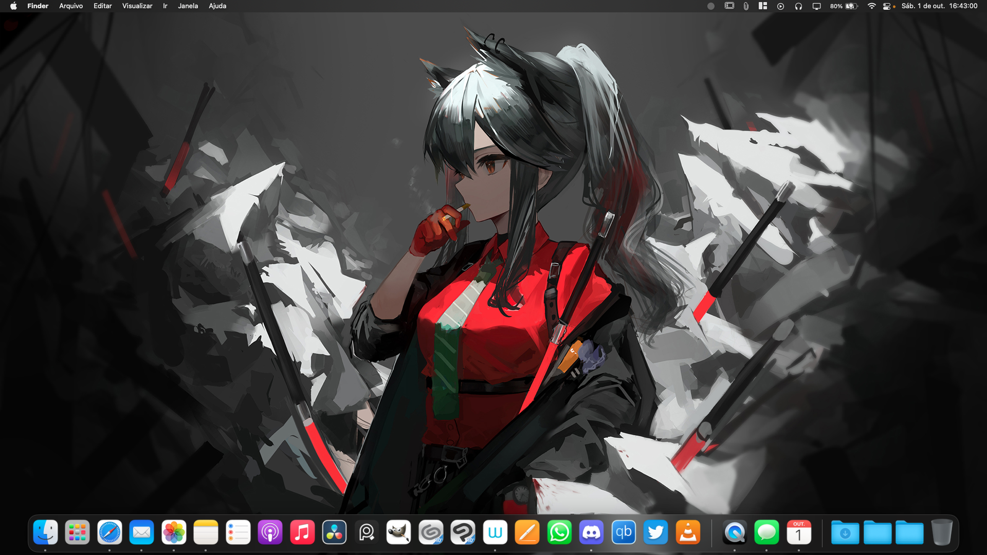987x555 pixels.
Task: Open Control Center toggles icon
Action: click(x=887, y=6)
